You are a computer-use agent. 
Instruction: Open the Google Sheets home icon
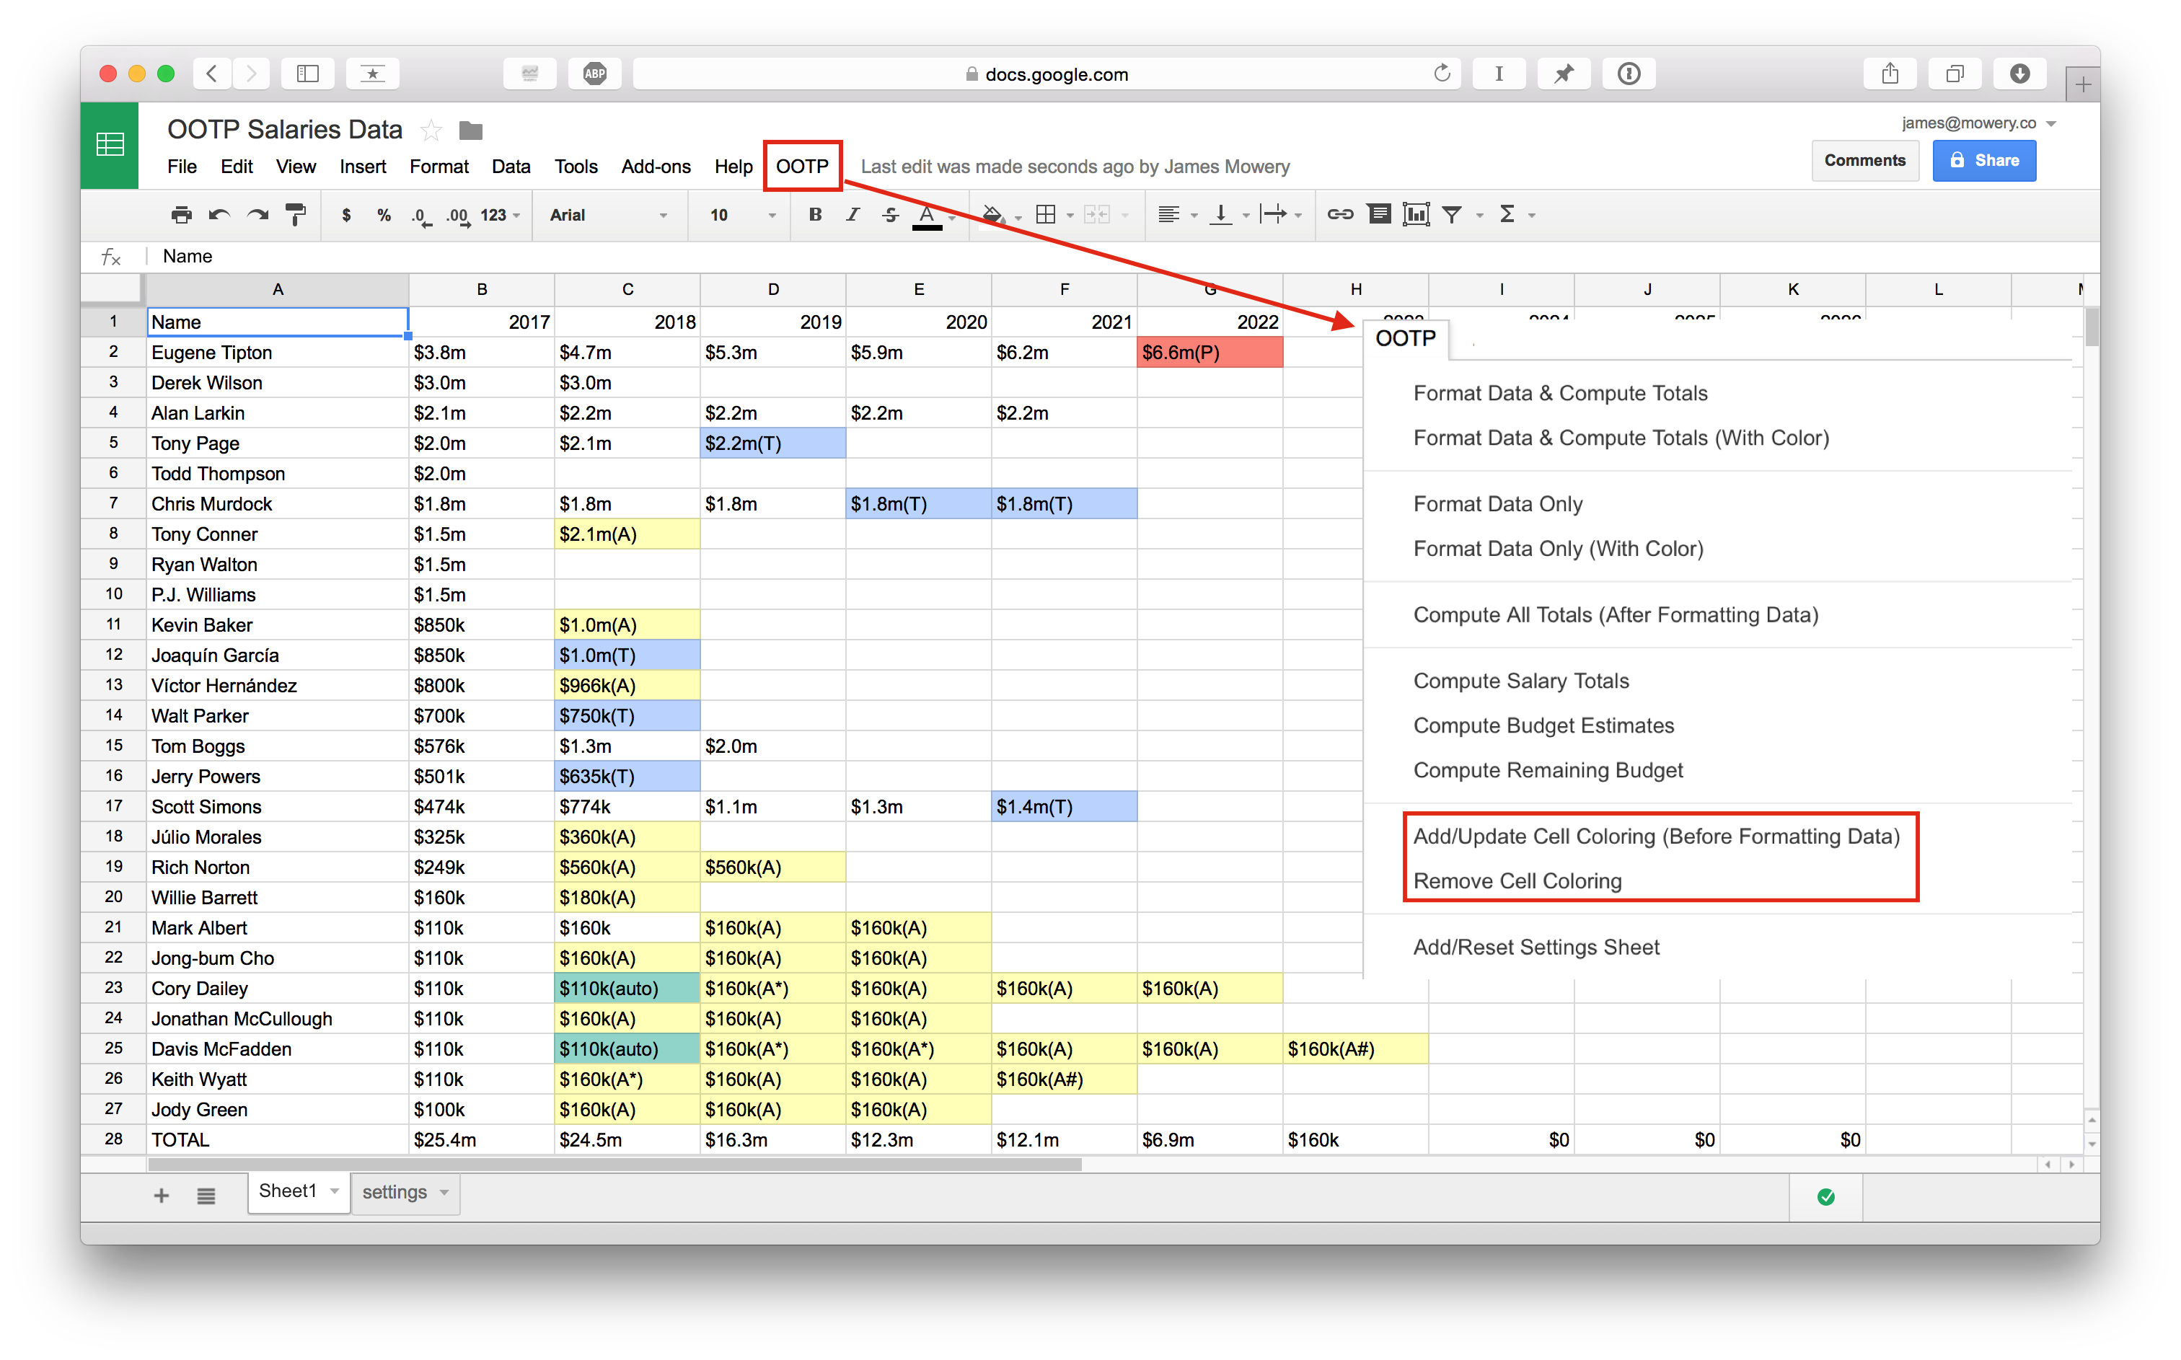pyautogui.click(x=110, y=145)
